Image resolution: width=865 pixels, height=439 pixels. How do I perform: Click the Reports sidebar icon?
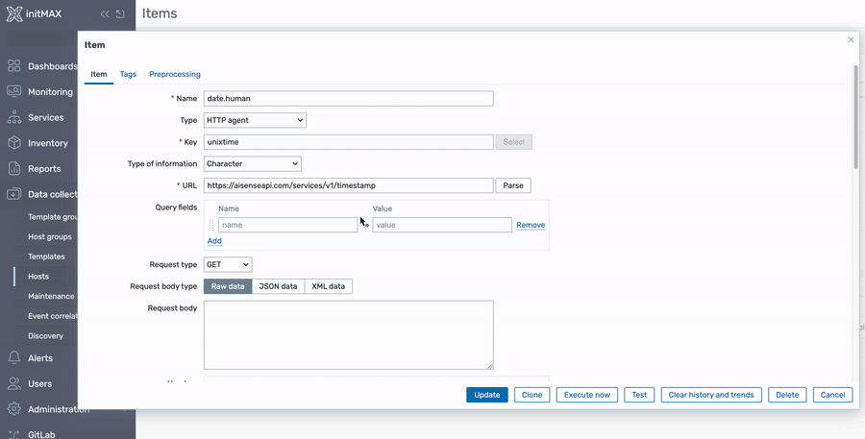[x=14, y=169]
